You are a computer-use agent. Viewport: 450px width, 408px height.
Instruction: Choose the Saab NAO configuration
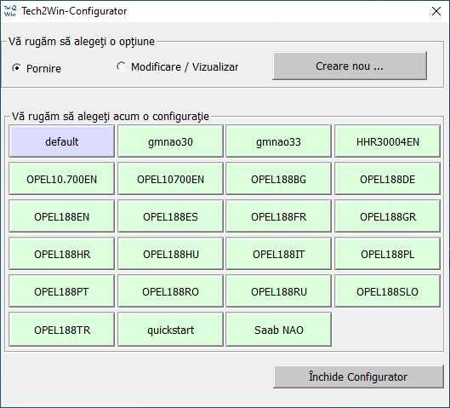click(279, 330)
